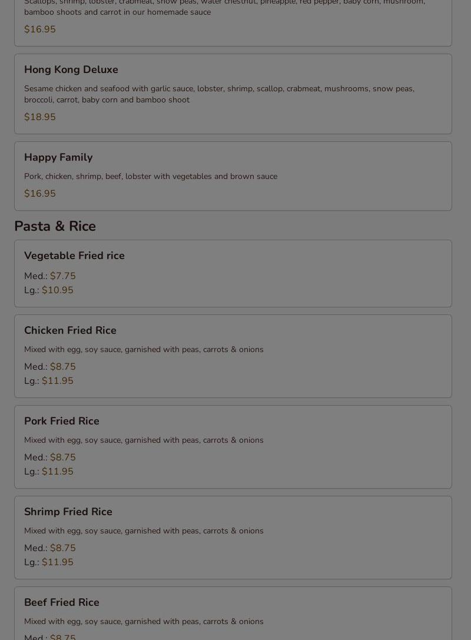Open the Hong Kong Deluxe menu item
This screenshot has height=640, width=471.
coord(233,94)
